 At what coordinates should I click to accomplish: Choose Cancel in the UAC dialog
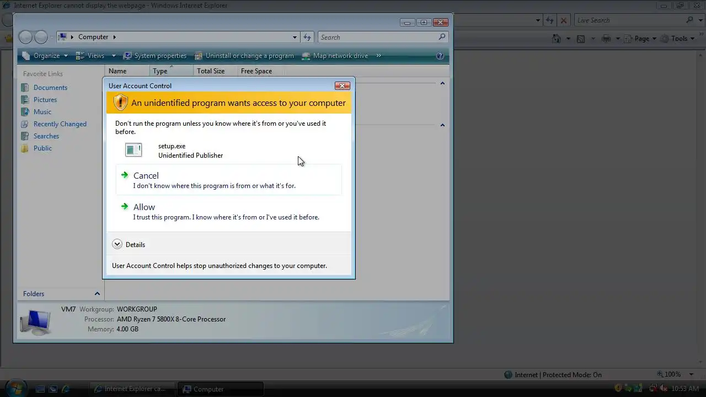click(228, 180)
